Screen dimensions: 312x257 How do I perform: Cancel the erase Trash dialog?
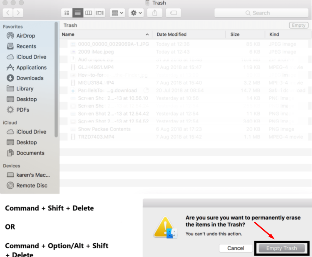click(x=236, y=248)
